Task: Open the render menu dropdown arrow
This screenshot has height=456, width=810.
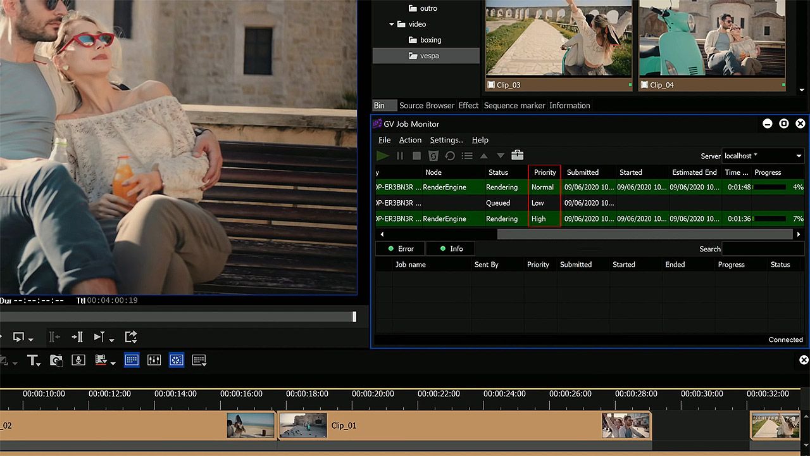Action: pyautogui.click(x=113, y=364)
